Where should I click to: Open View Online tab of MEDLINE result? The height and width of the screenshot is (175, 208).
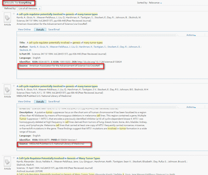(x=24, y=102)
